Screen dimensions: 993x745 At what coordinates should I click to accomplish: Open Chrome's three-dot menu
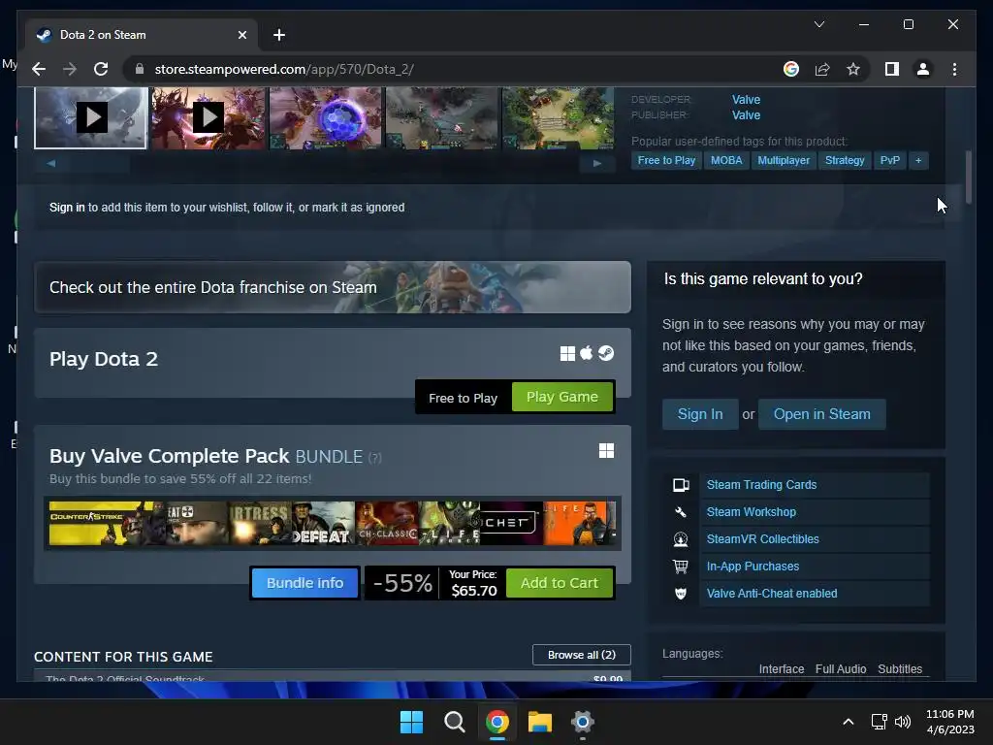click(x=954, y=69)
